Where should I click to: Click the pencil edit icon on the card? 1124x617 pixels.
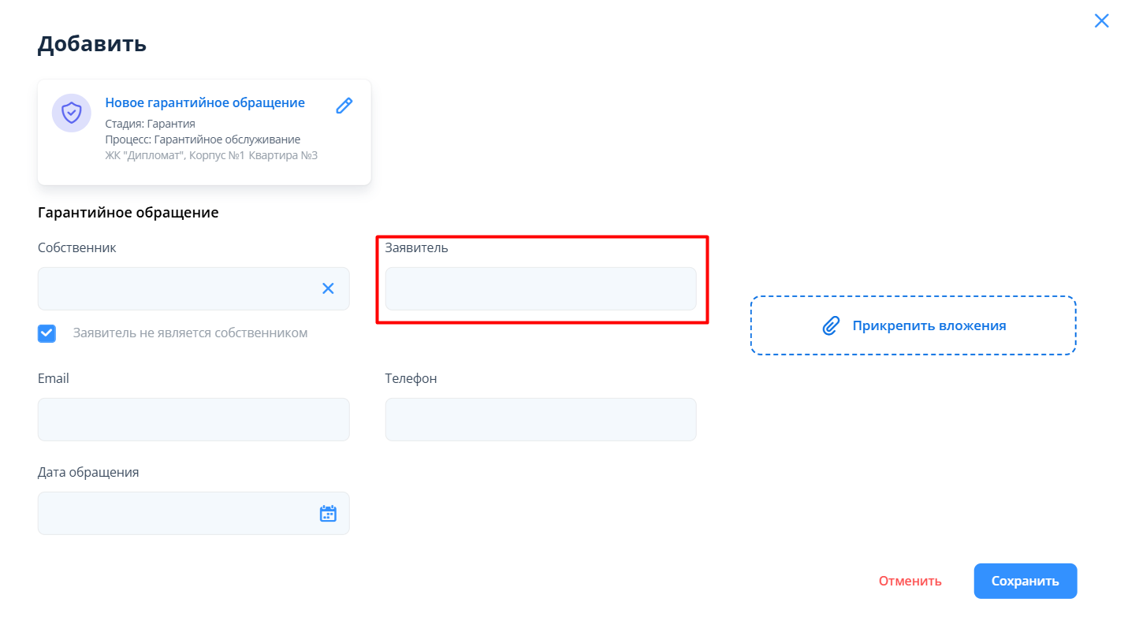point(344,106)
